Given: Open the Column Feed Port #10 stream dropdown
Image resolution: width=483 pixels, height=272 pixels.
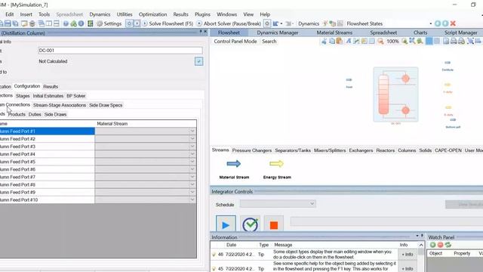Looking at the screenshot, I should coord(192,199).
